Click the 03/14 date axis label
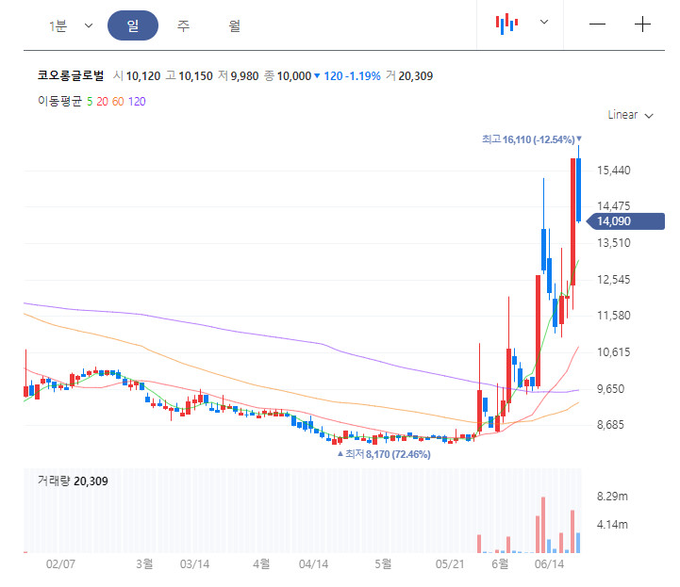Viewport: 680px width, 587px height. coord(194,564)
